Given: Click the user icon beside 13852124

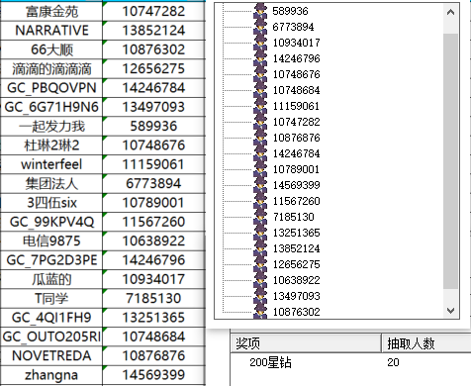Looking at the screenshot, I should [260, 248].
